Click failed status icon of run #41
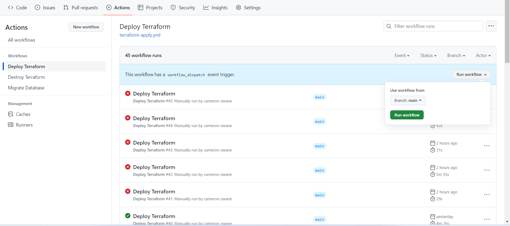This screenshot has height=226, width=510. coord(128,191)
